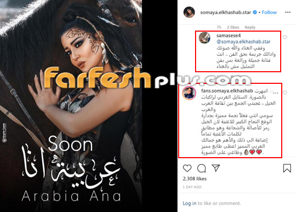
Task: Share the post using paper plane icon
Action: coord(216,168)
